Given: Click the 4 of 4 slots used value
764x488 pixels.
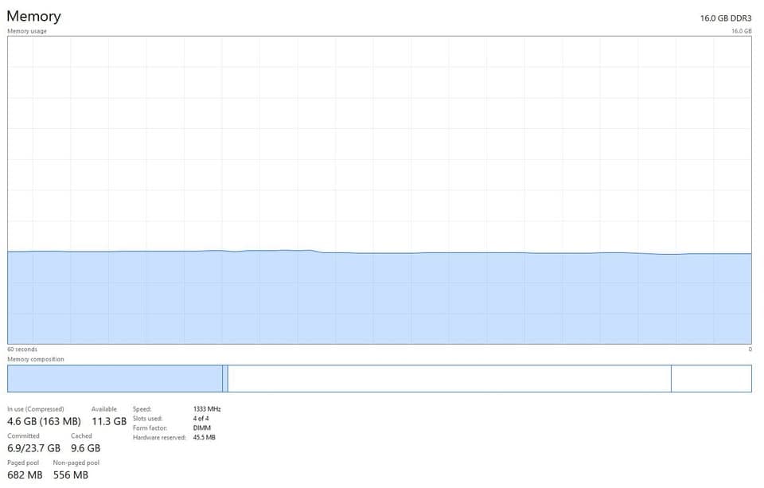Looking at the screenshot, I should point(201,419).
